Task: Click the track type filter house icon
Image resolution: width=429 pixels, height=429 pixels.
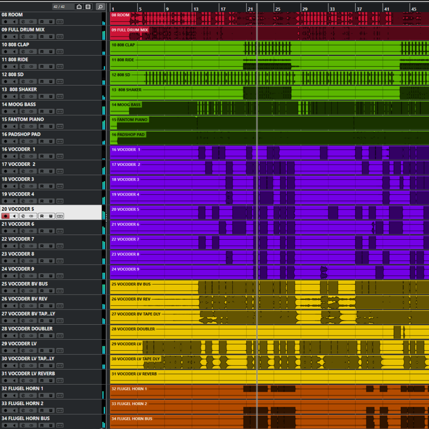Action: [x=79, y=7]
